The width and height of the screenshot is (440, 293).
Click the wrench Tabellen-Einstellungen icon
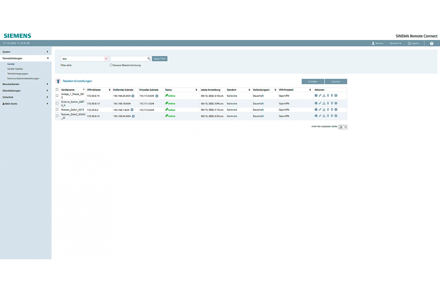[x=58, y=81]
